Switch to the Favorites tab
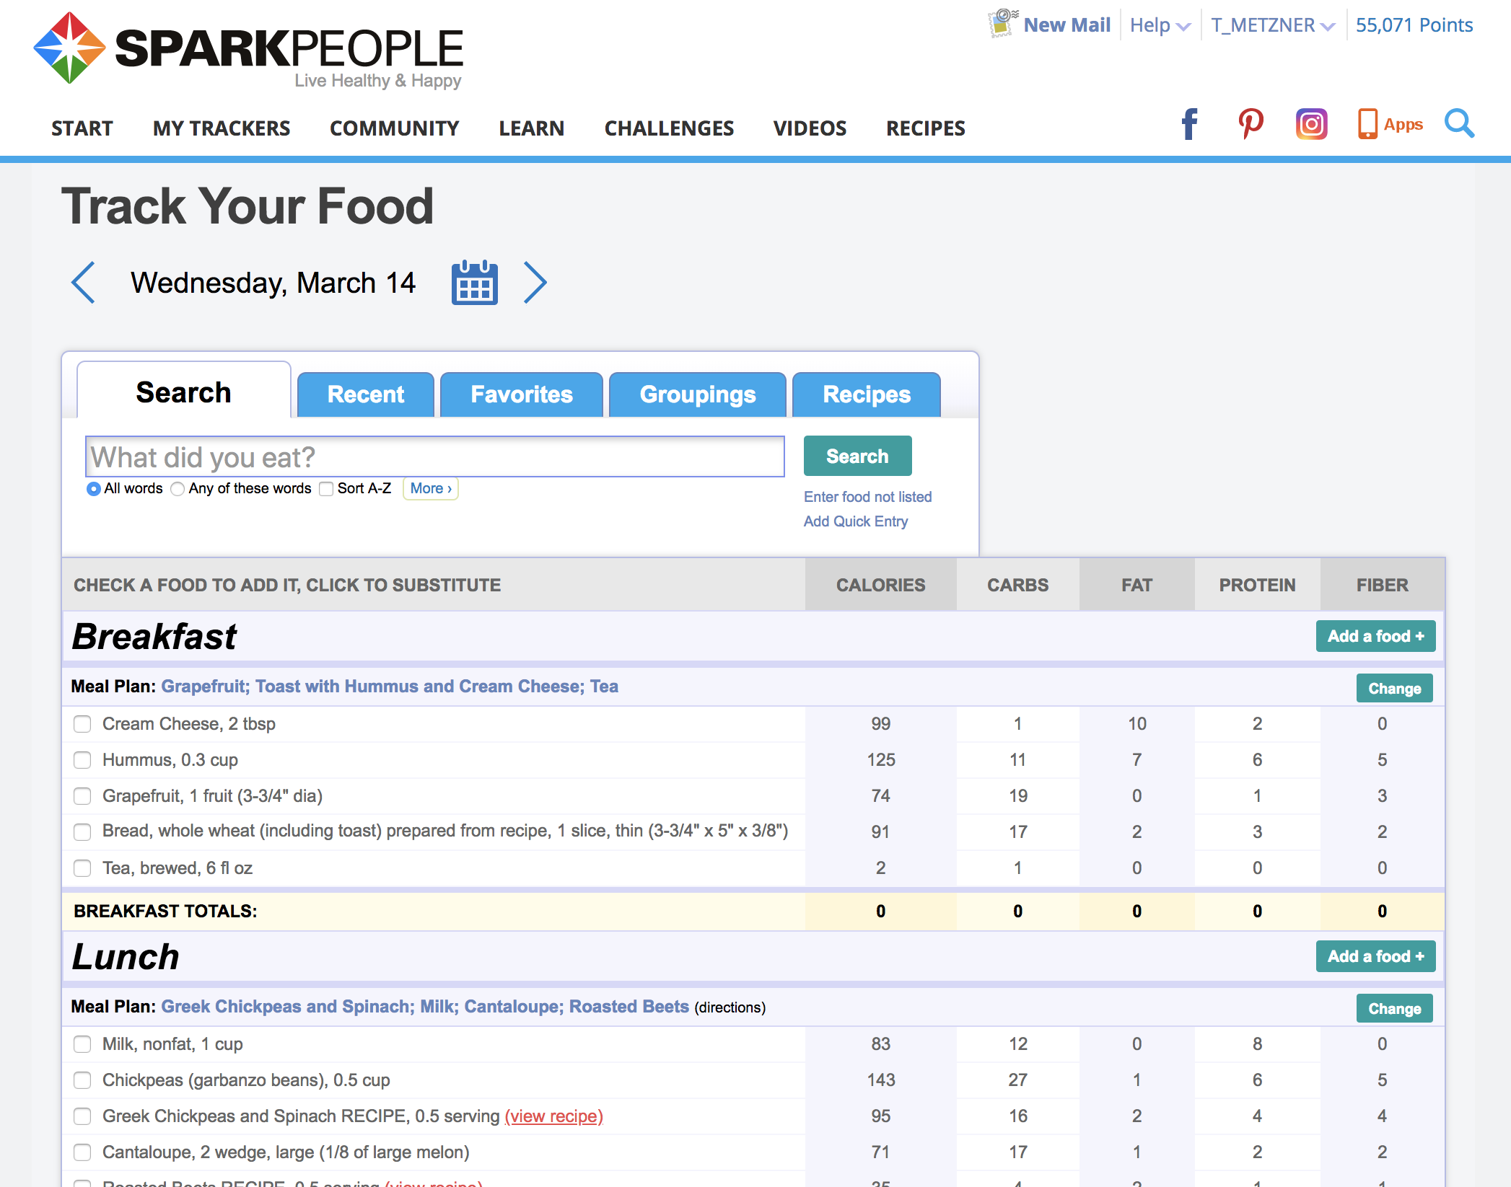Viewport: 1511px width, 1187px height. (x=521, y=394)
